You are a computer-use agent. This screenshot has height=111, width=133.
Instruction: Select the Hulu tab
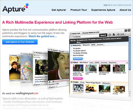91,62
